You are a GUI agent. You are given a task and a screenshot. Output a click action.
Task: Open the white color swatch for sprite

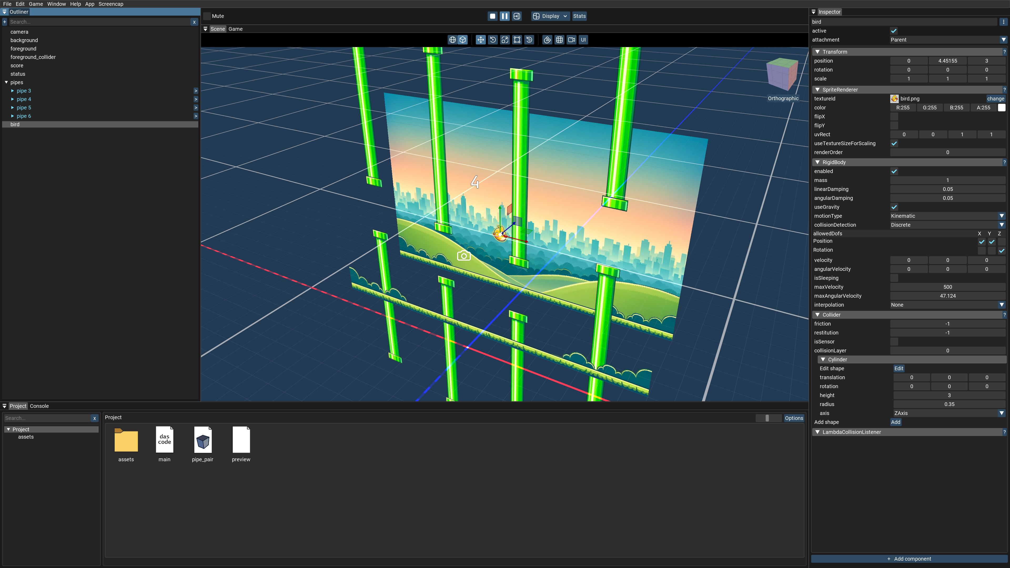tap(1001, 108)
